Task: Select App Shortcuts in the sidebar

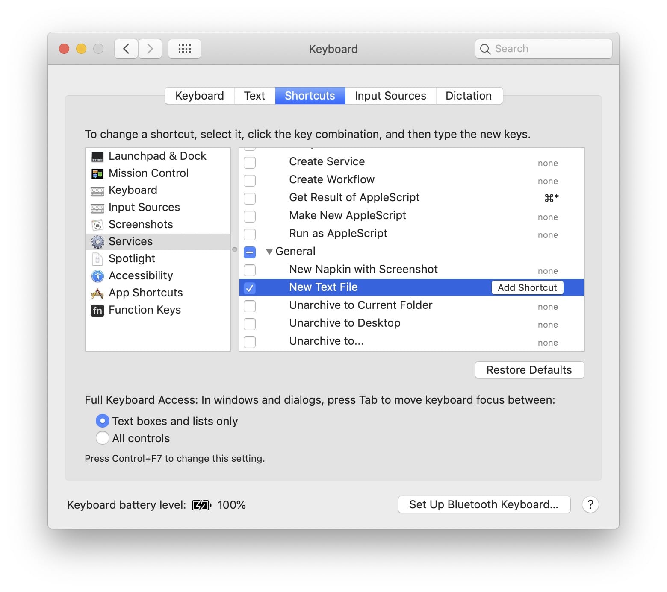Action: pos(145,293)
